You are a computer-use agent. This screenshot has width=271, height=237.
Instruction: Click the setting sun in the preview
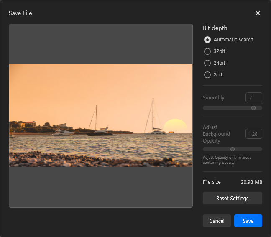click(x=175, y=125)
